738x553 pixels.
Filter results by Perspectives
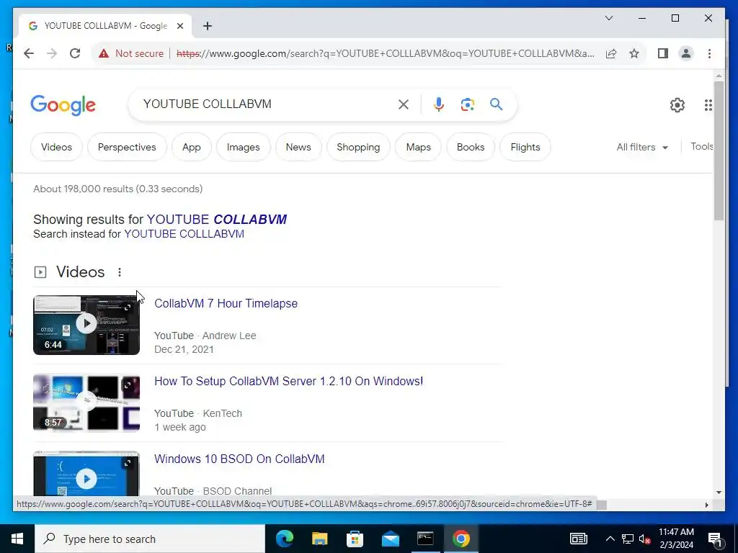(x=127, y=147)
